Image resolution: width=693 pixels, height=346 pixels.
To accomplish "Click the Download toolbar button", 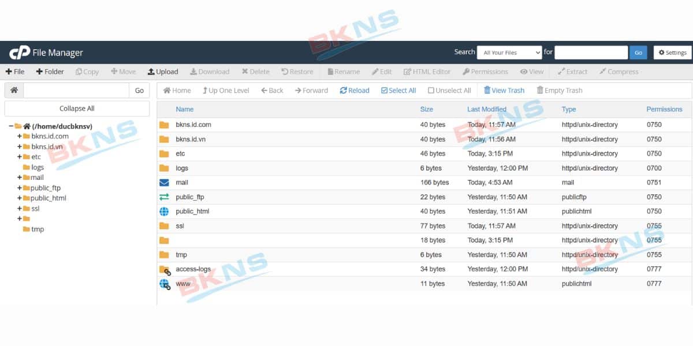I will pyautogui.click(x=210, y=72).
